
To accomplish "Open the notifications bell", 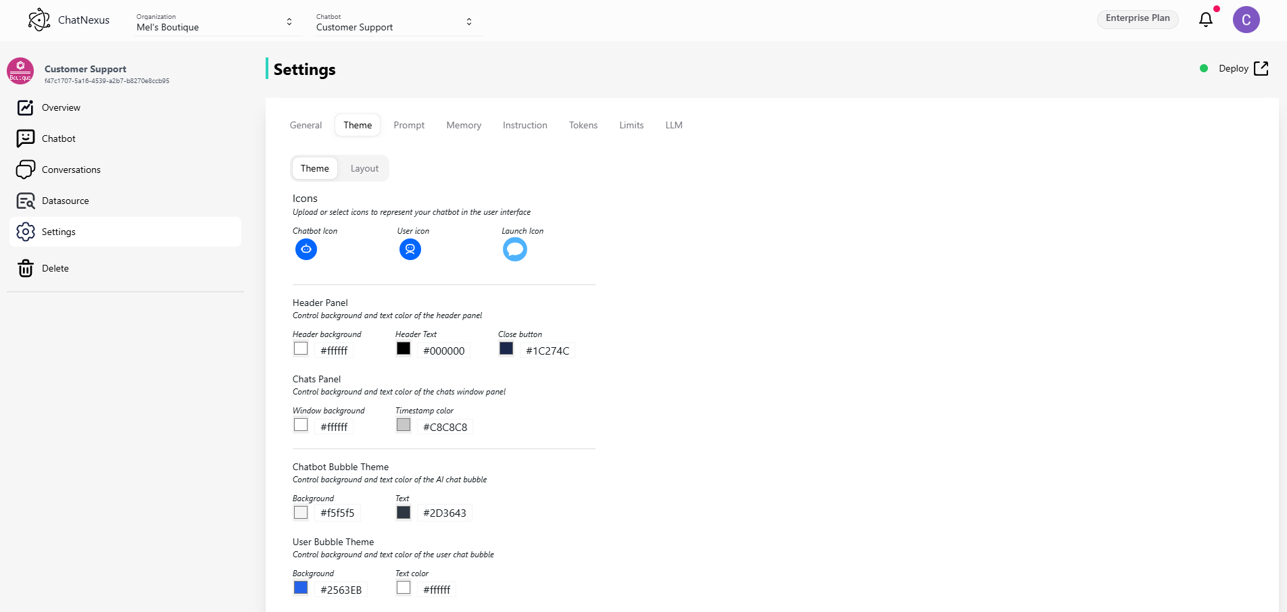I will [x=1206, y=20].
